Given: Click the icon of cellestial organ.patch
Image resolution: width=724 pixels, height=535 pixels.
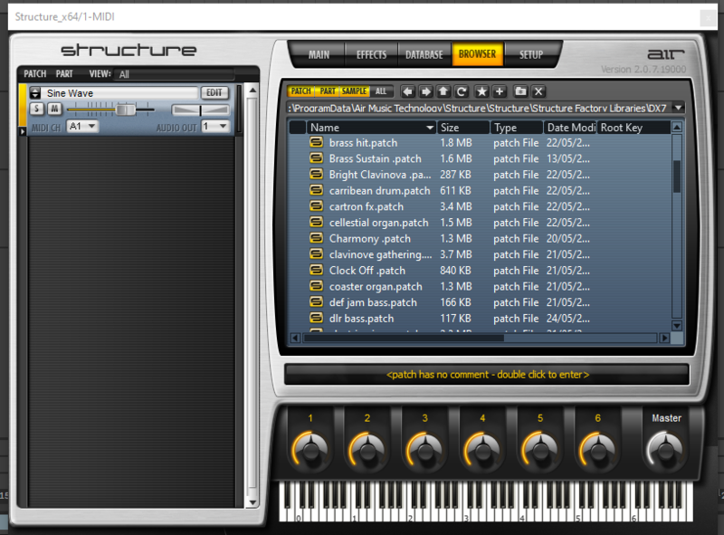Looking at the screenshot, I should tap(316, 222).
